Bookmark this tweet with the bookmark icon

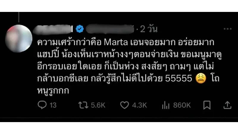click(x=207, y=105)
